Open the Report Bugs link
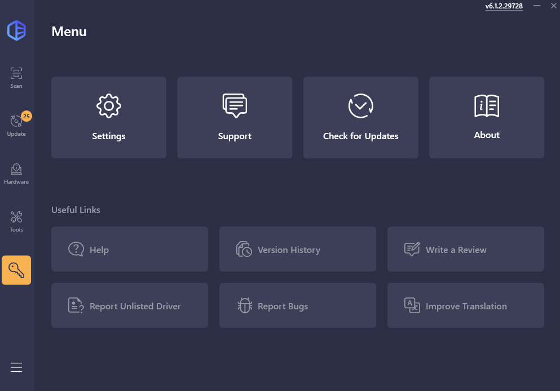 point(297,306)
